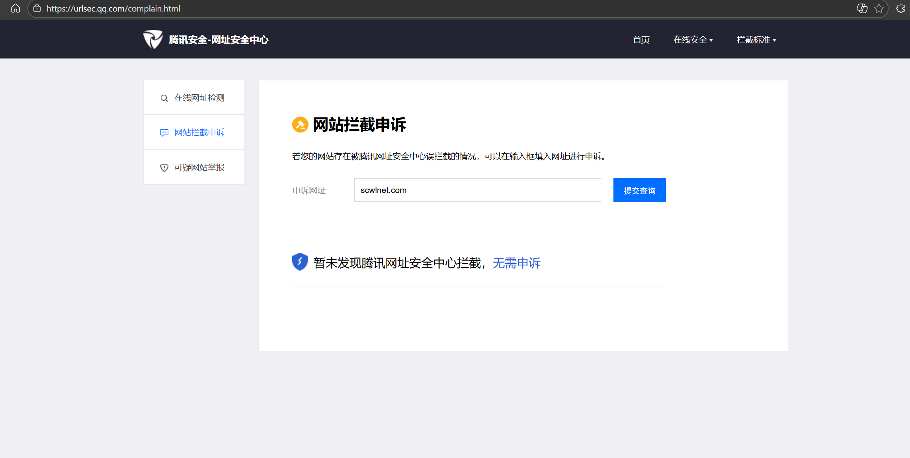Click the Tencent Security shield logo

click(x=153, y=39)
